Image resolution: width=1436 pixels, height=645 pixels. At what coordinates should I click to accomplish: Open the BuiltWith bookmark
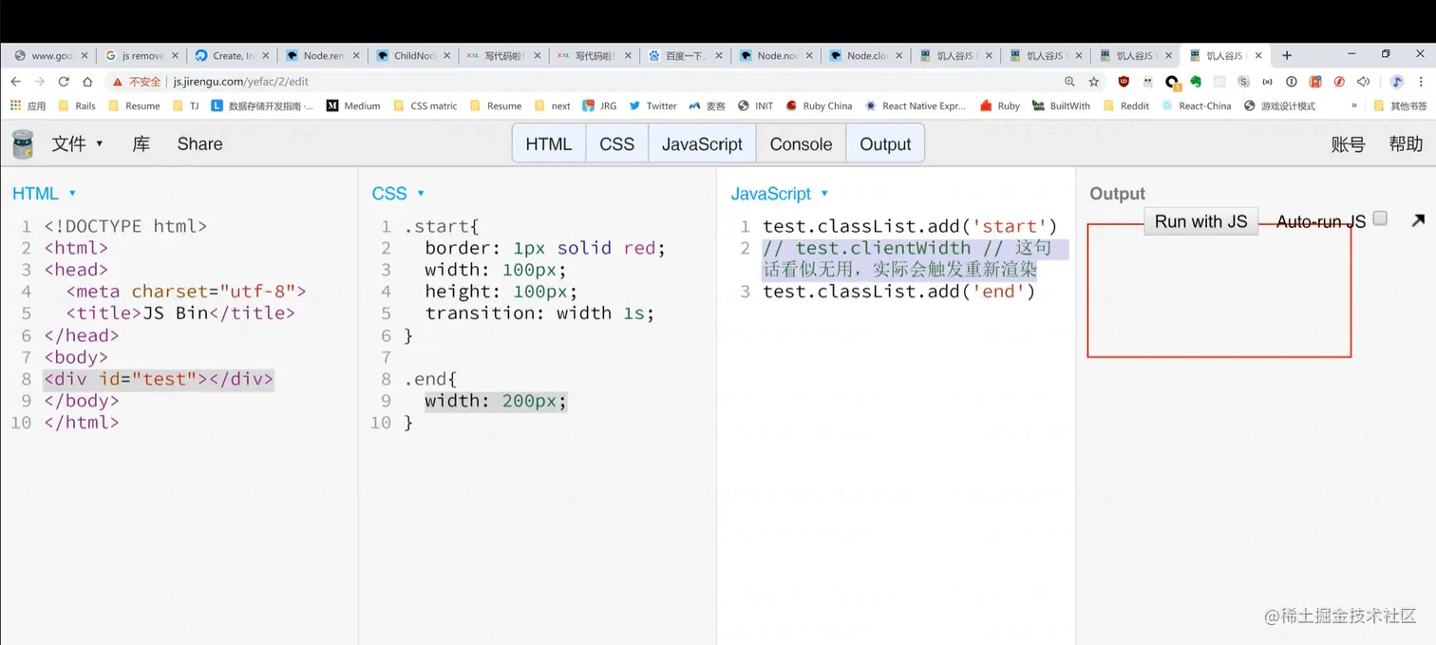[x=1061, y=106]
